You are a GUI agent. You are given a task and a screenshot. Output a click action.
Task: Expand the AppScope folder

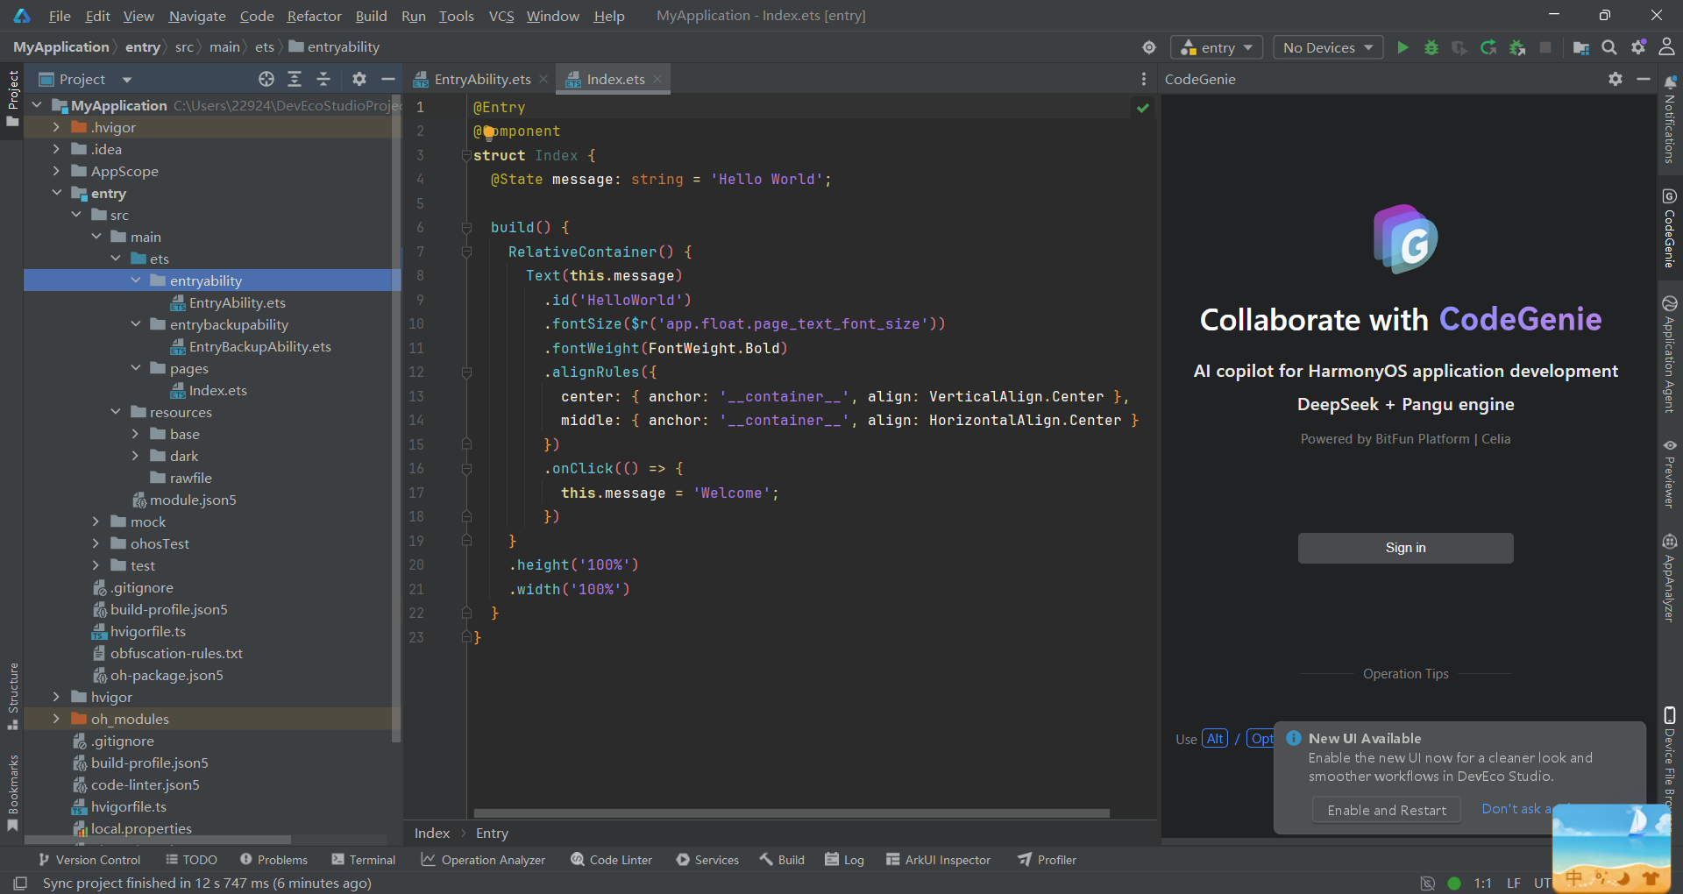56,171
